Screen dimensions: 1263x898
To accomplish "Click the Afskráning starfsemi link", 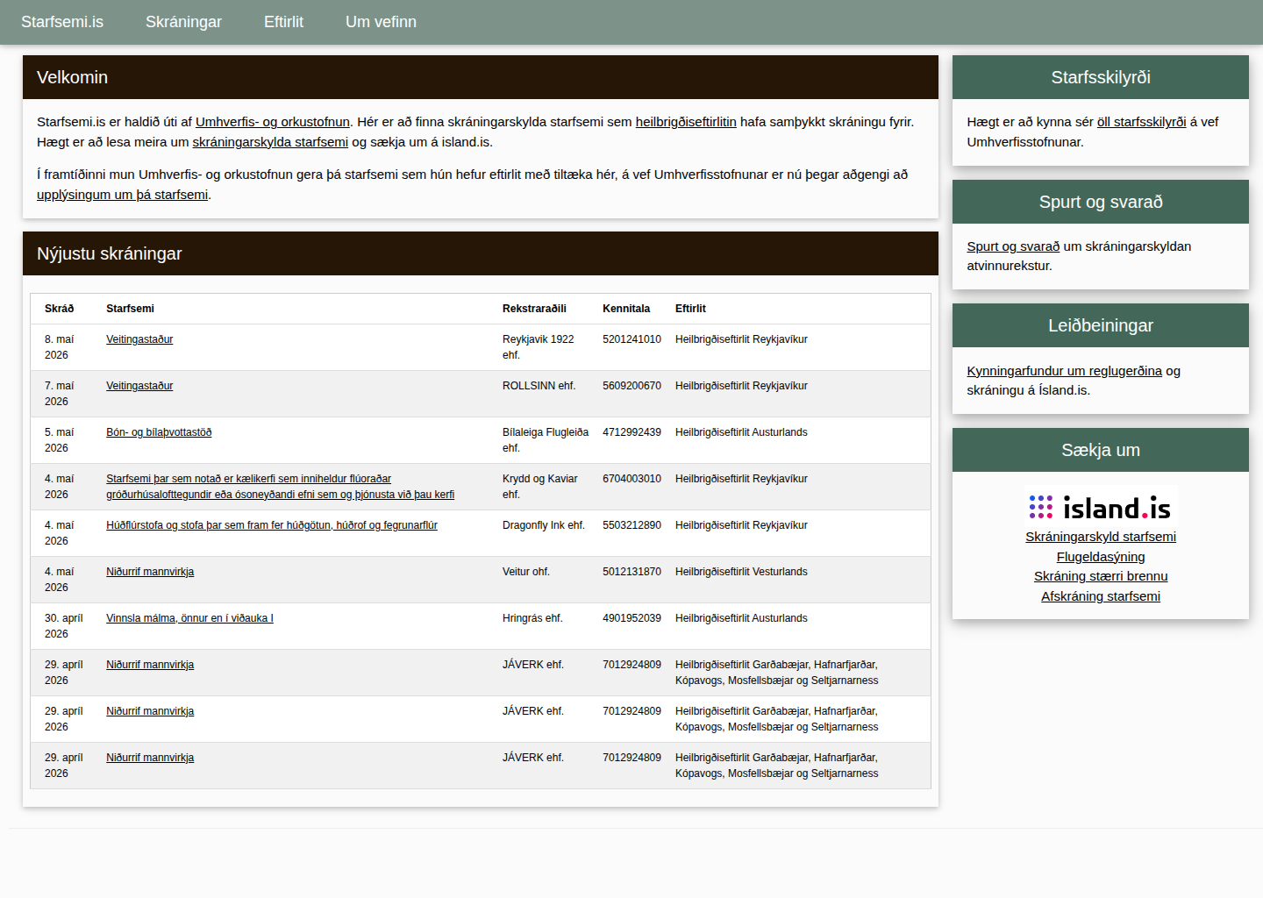I will point(1101,596).
